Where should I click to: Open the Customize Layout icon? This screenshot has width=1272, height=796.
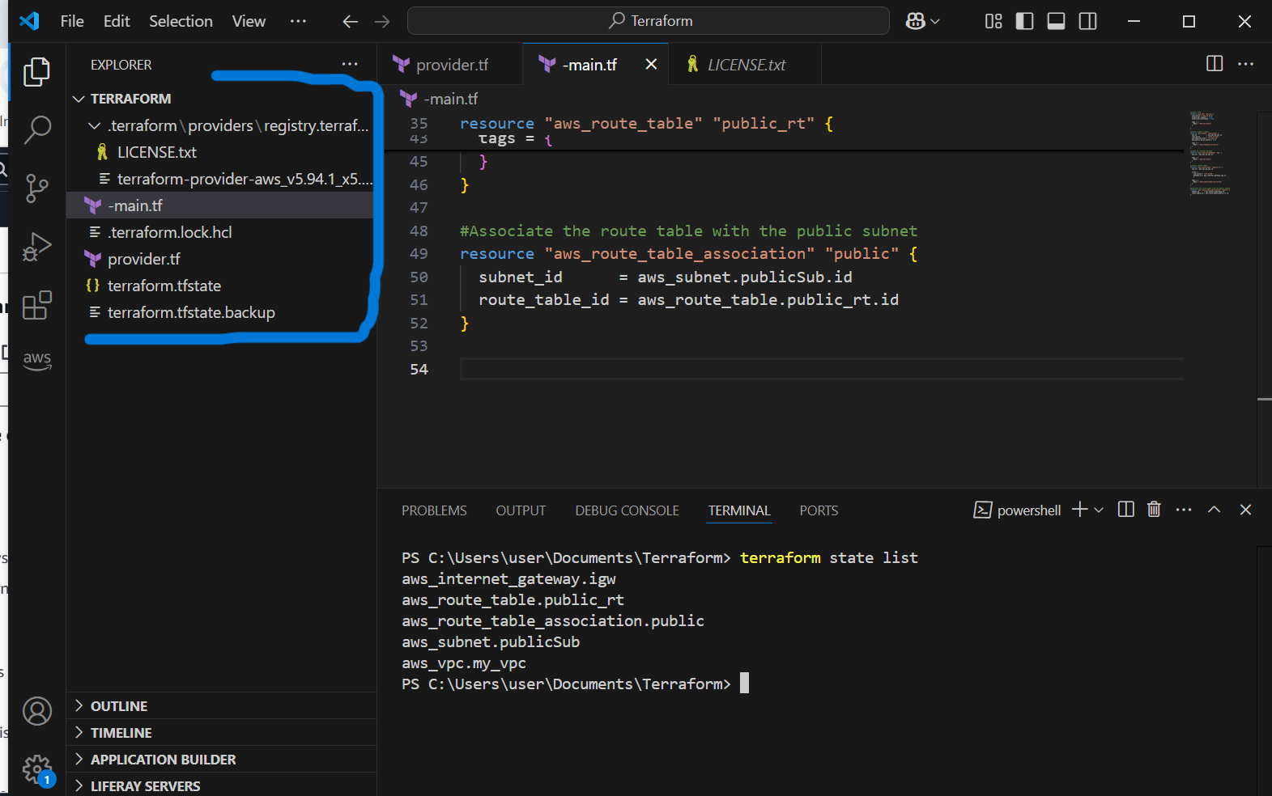tap(993, 21)
